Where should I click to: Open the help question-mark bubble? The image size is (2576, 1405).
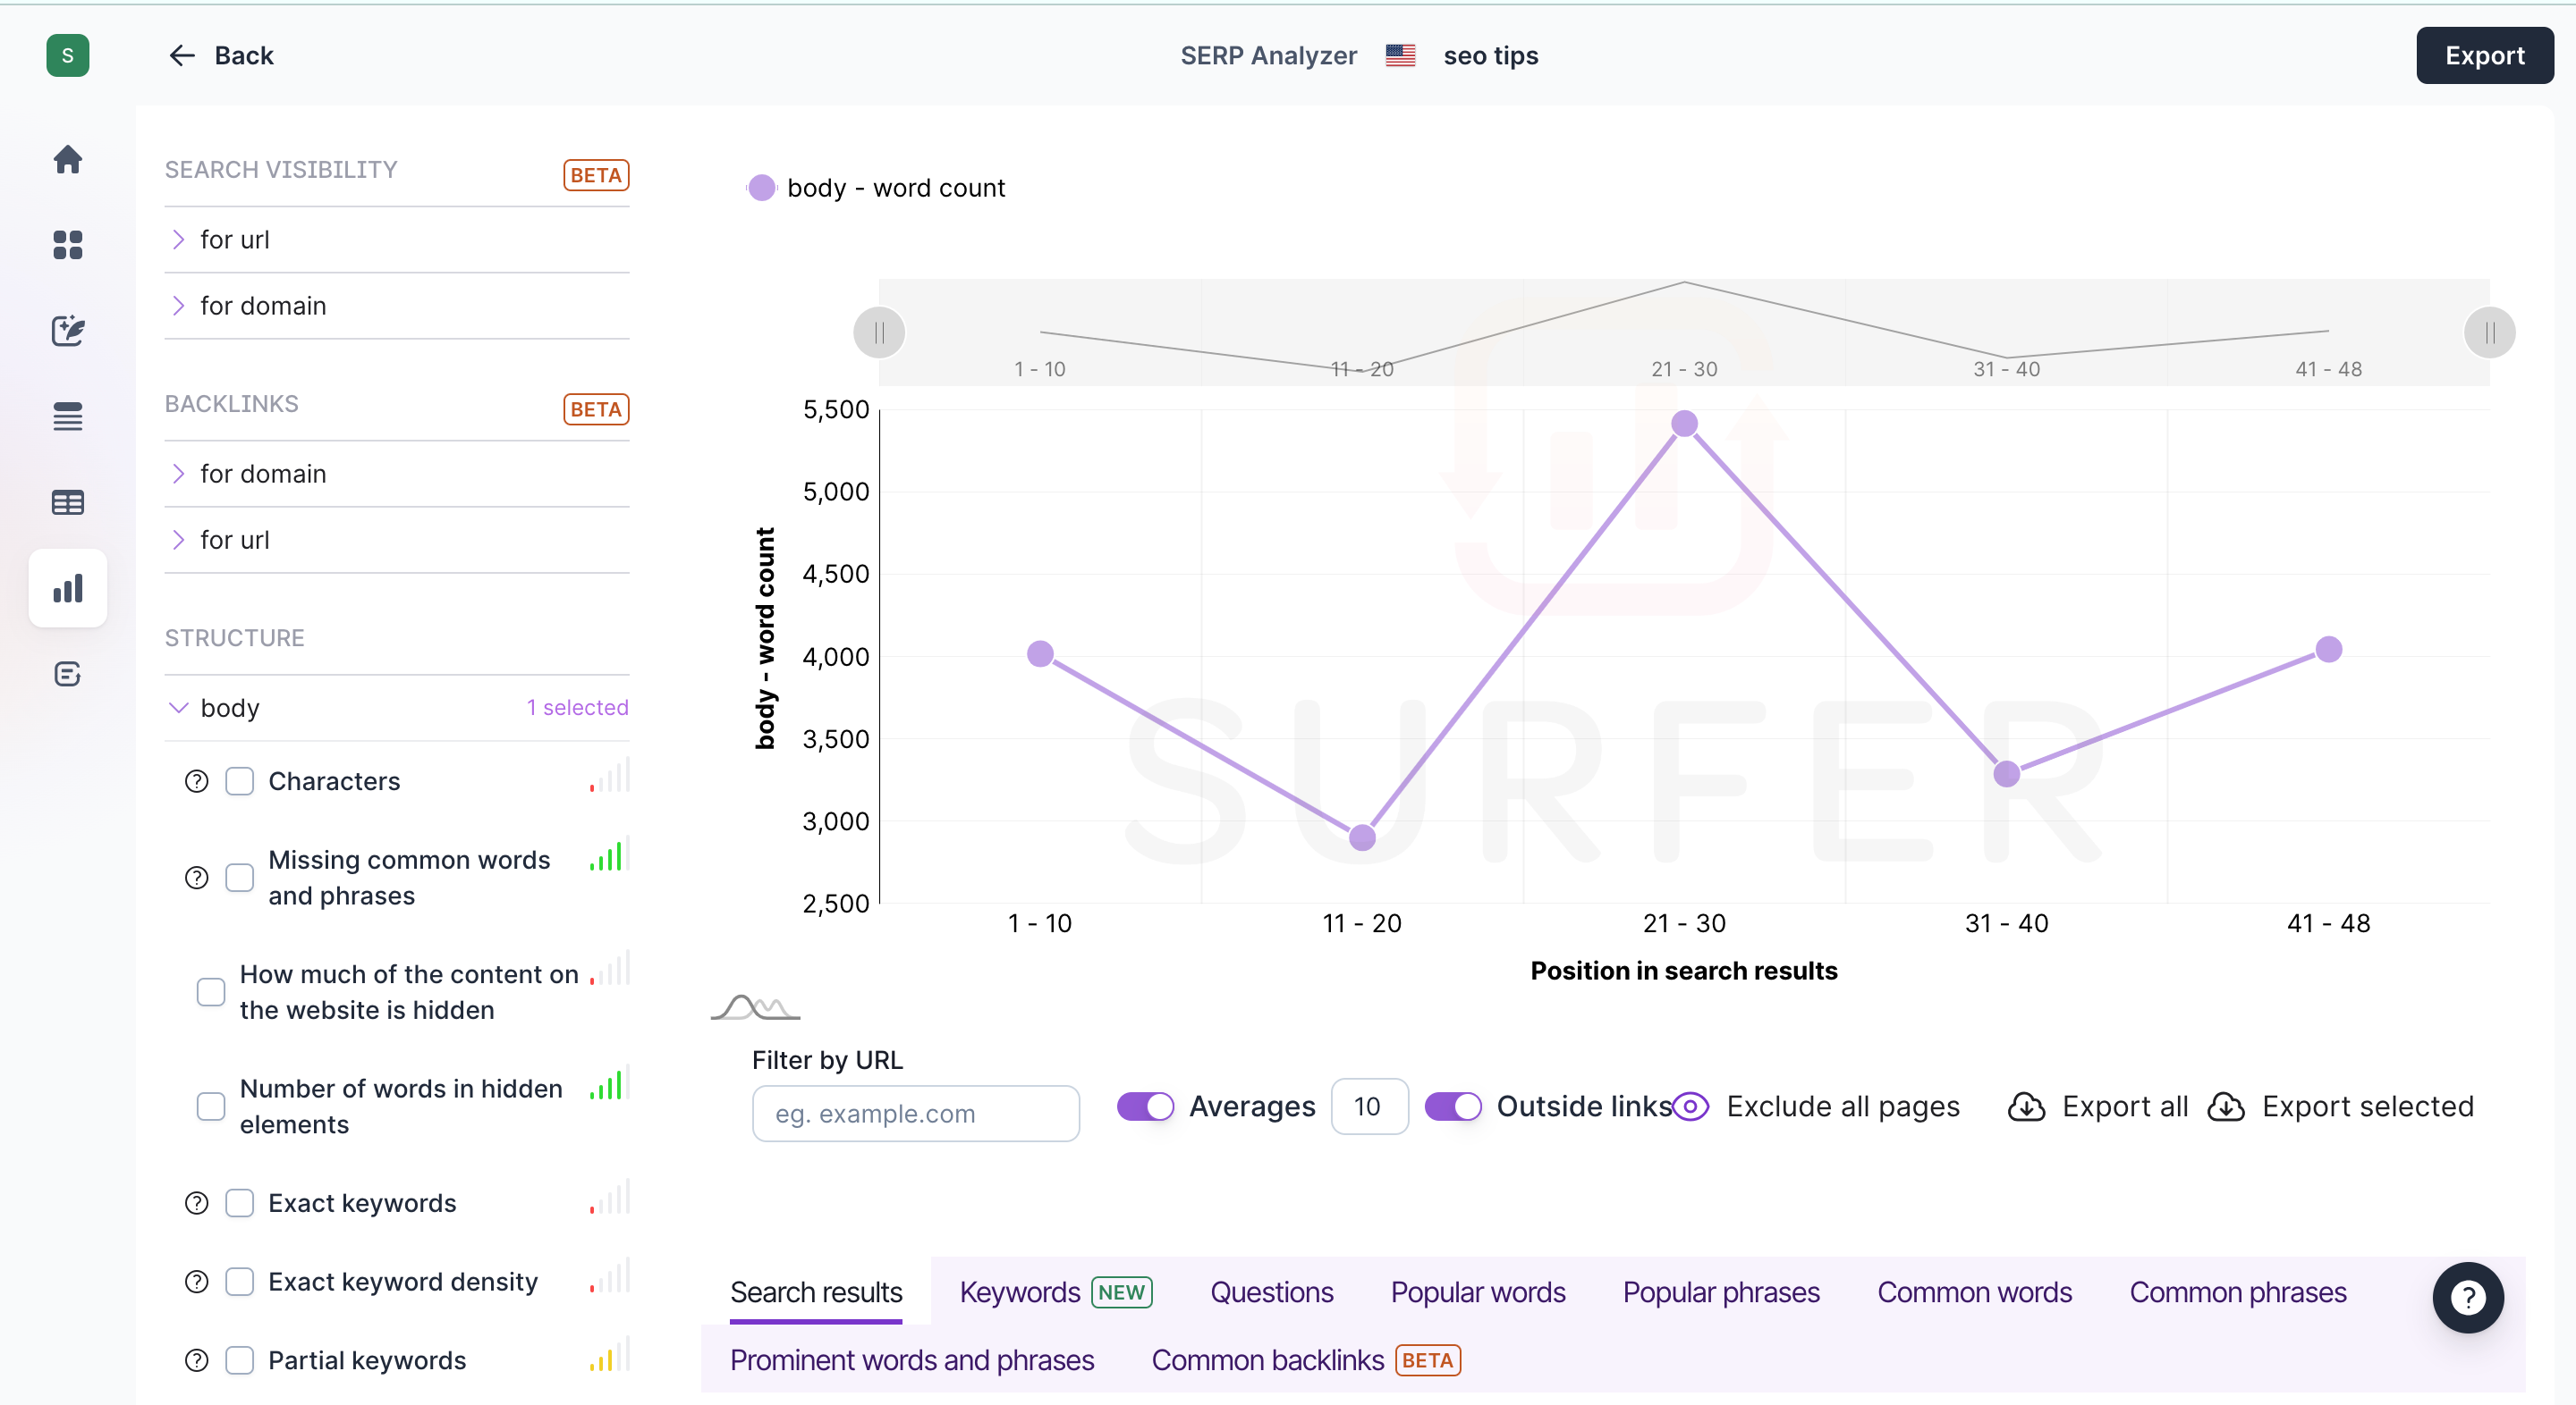click(x=2467, y=1297)
